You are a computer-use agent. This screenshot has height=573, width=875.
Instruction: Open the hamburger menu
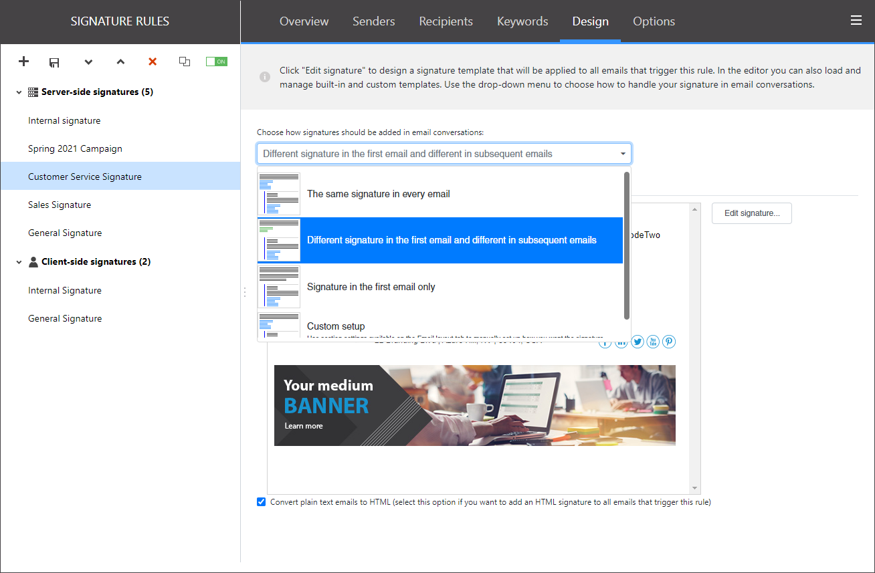856,20
